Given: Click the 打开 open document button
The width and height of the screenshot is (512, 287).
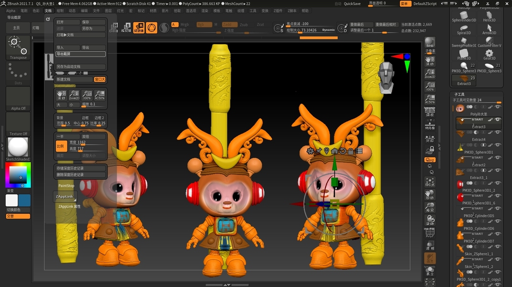Looking at the screenshot, I should click(67, 22).
